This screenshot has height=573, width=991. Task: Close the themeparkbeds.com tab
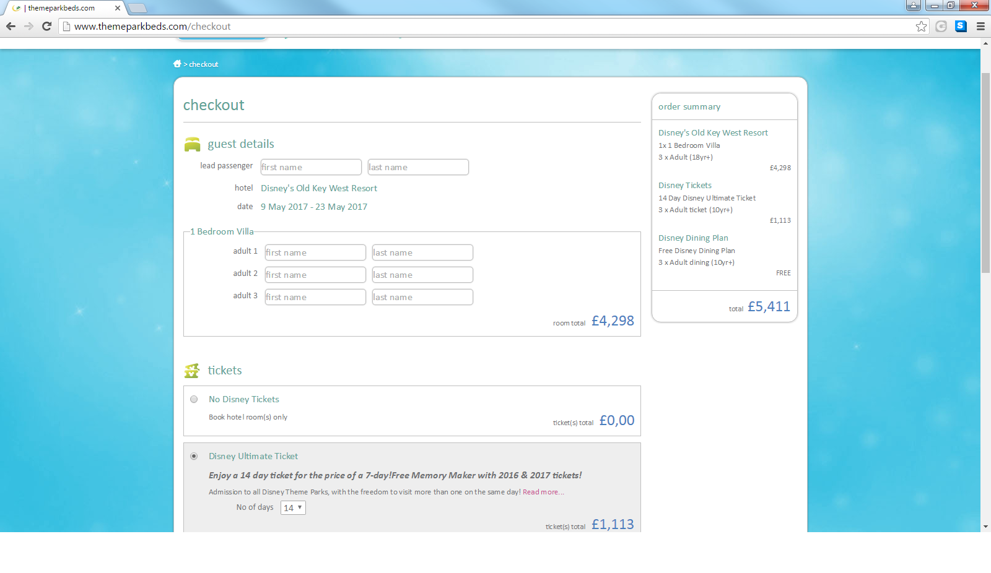point(118,8)
